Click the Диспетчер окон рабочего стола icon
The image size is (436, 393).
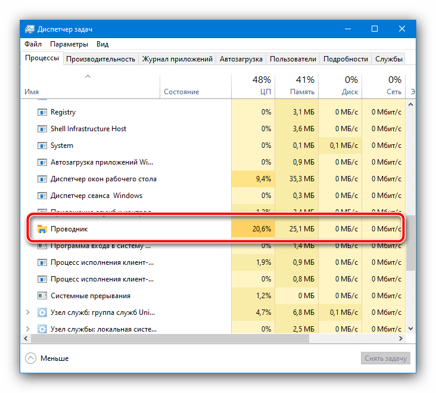pyautogui.click(x=42, y=179)
